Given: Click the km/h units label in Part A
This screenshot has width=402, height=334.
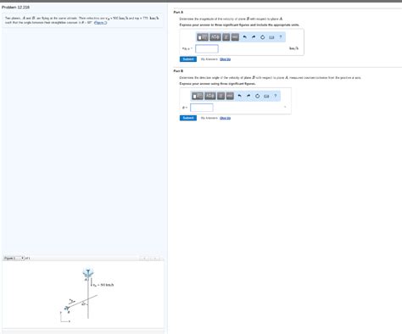Looking at the screenshot, I should (x=293, y=48).
